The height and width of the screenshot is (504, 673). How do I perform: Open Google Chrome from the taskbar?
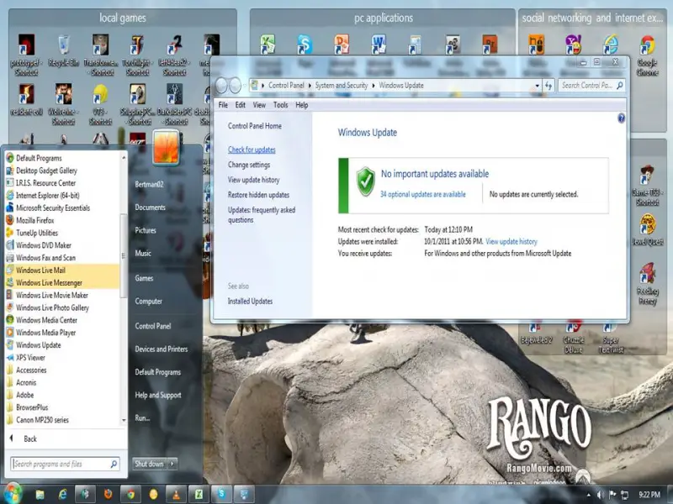[130, 494]
